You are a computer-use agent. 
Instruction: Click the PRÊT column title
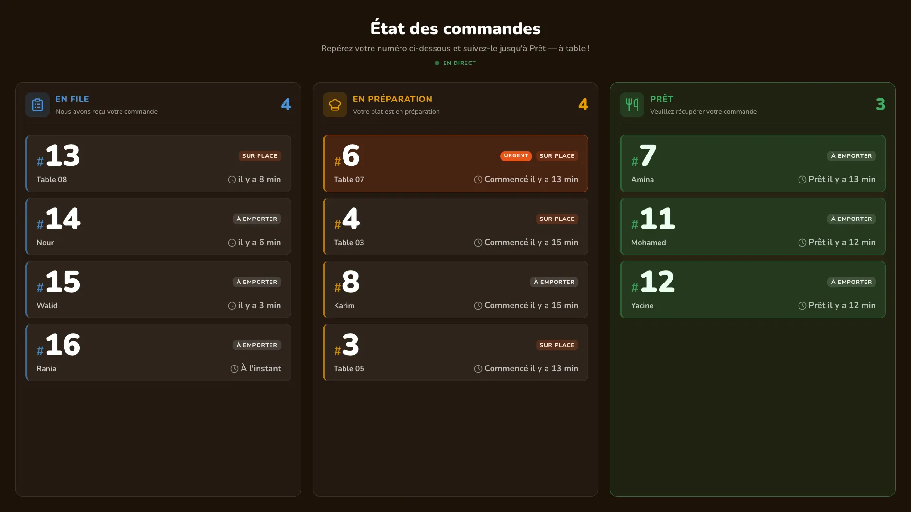pos(661,99)
